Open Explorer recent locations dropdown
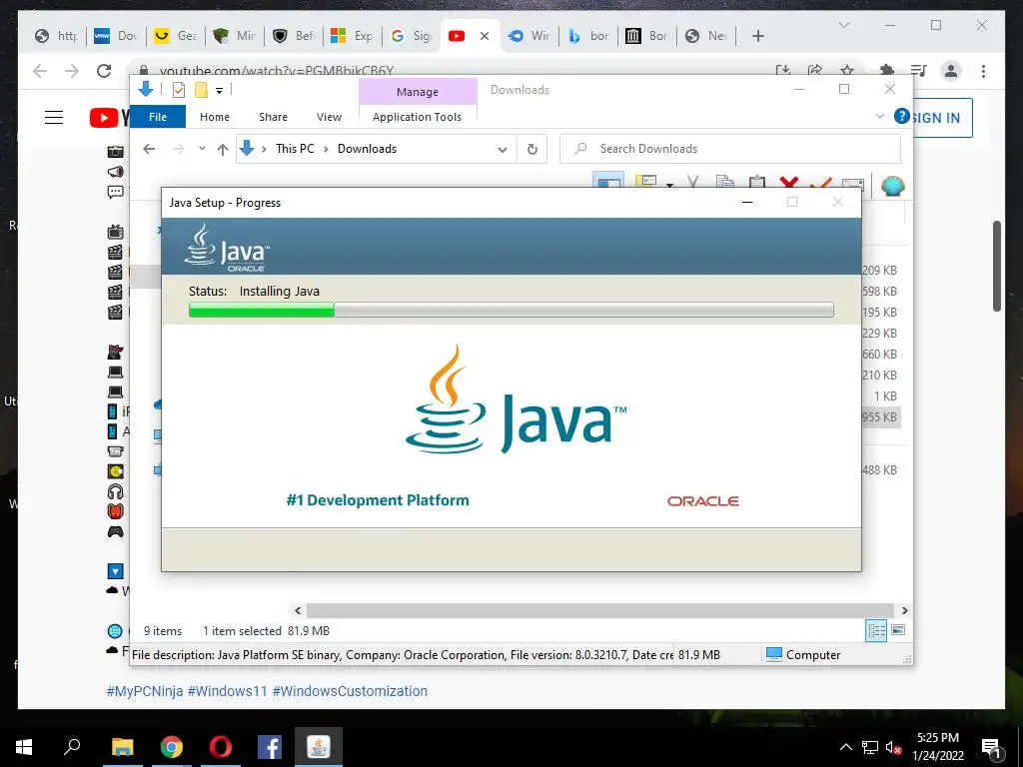Screen dimensions: 1023x767 [x=202, y=149]
